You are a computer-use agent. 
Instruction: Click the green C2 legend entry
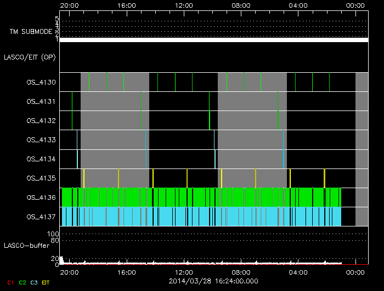coord(22,282)
